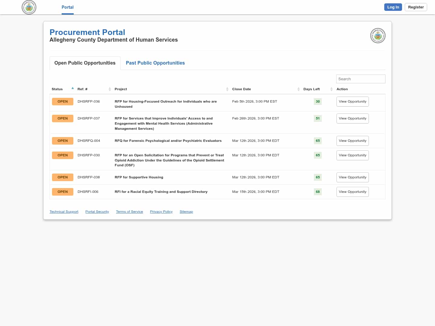
Task: Switch to Past Public Opportunities tab
Action: coord(155,63)
